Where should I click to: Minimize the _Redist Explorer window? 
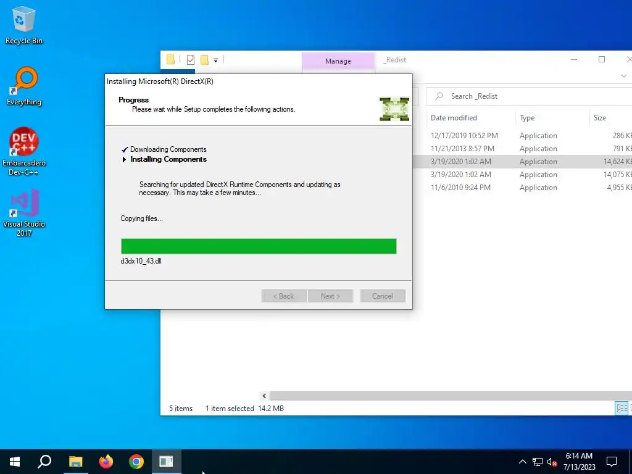(574, 60)
